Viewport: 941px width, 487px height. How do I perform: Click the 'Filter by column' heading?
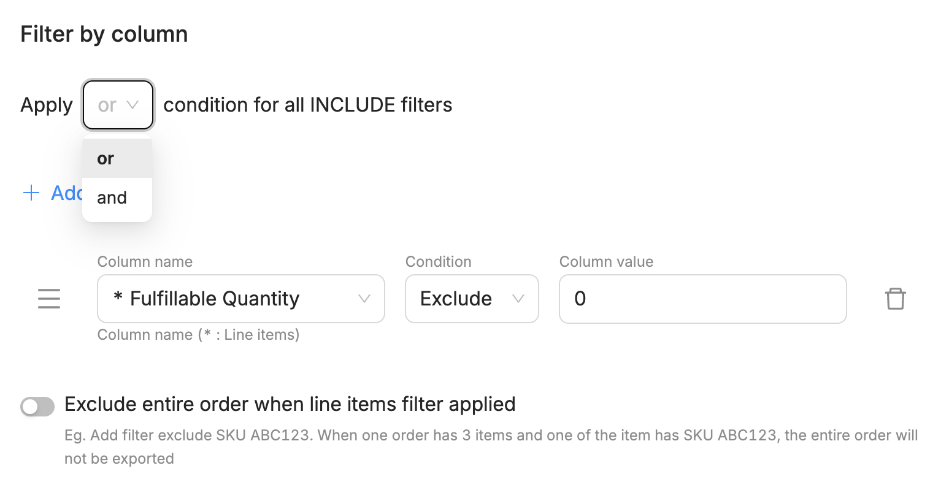(x=104, y=34)
